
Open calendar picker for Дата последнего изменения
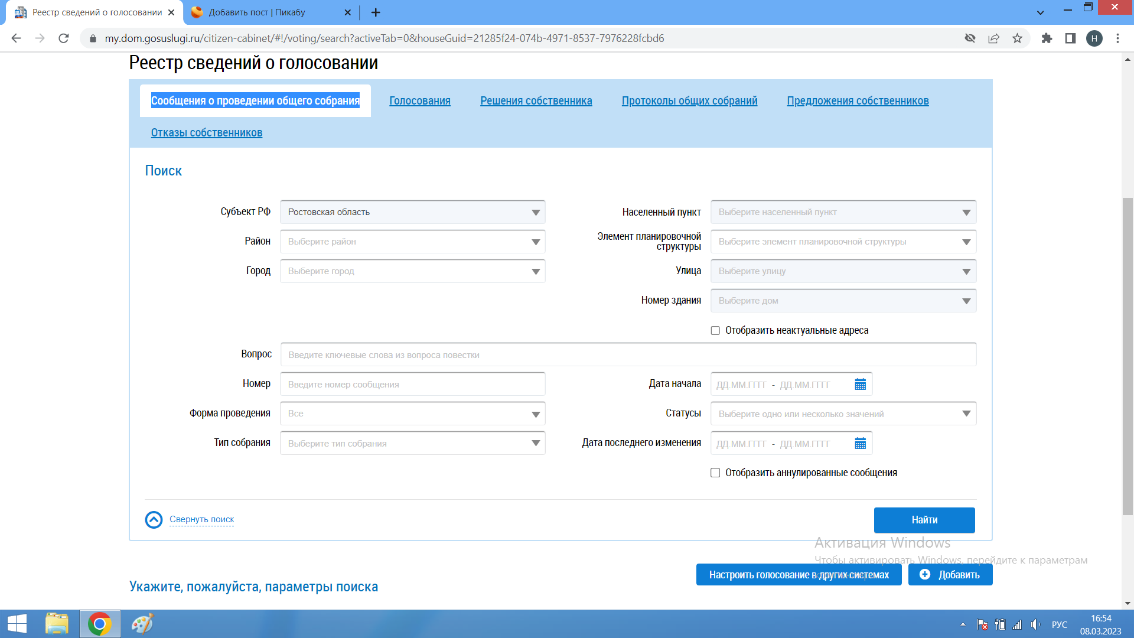coord(860,444)
